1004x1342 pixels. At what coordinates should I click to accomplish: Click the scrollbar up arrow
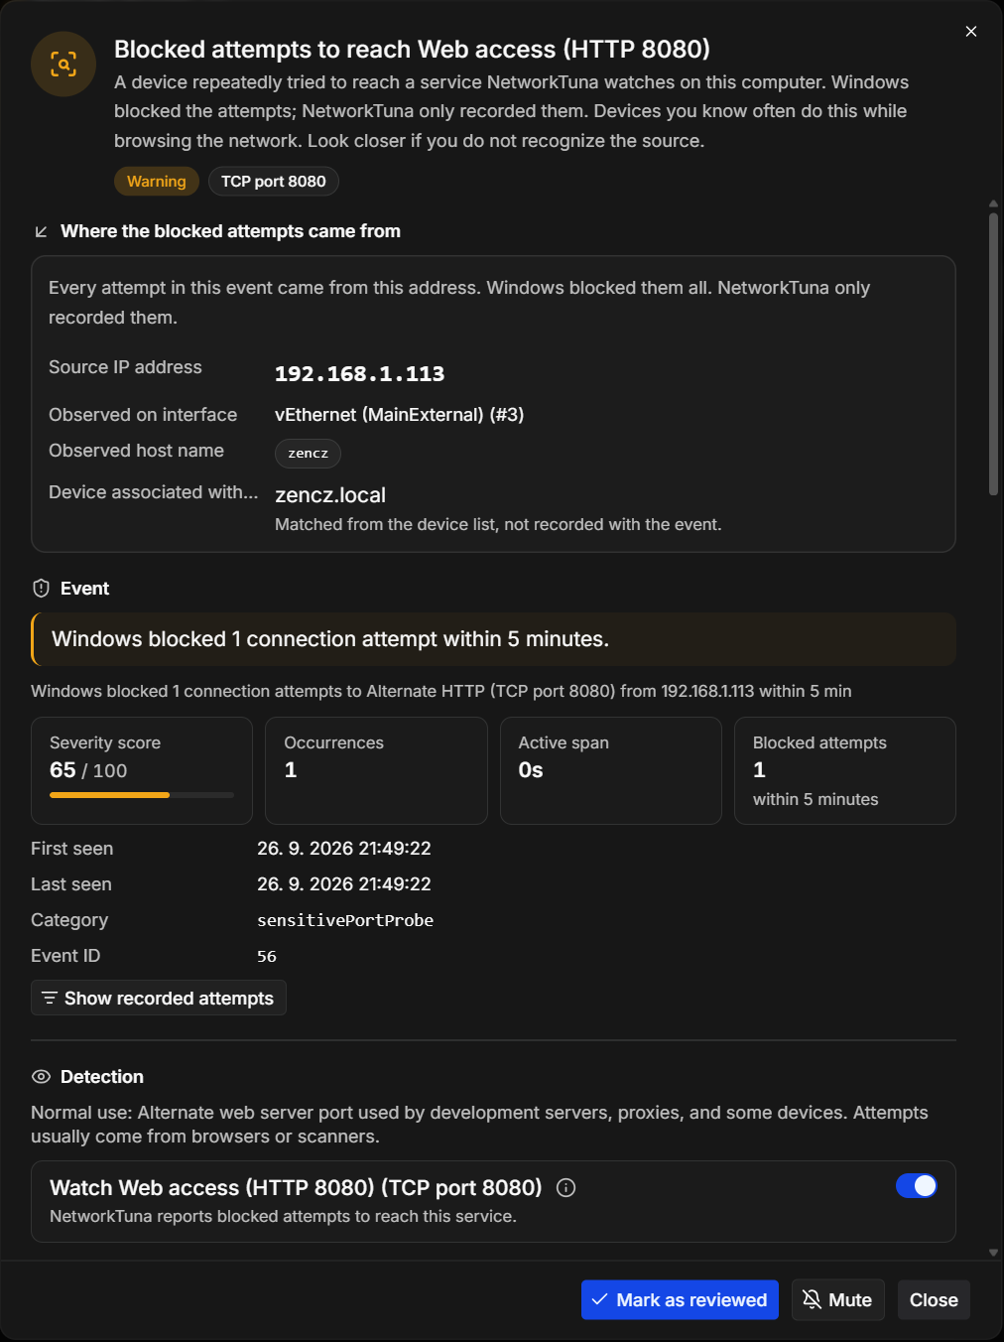point(993,203)
